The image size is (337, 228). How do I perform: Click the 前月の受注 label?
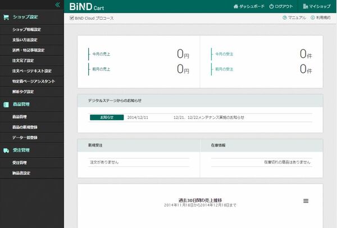[224, 69]
